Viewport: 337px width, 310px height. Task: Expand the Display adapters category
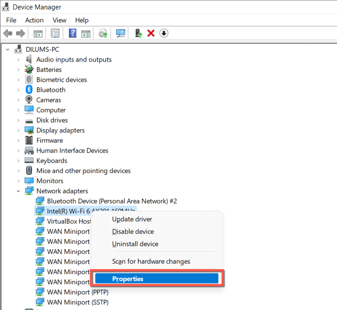point(18,130)
